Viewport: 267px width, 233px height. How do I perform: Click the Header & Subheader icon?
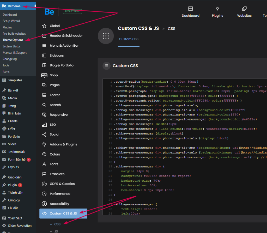(x=44, y=36)
